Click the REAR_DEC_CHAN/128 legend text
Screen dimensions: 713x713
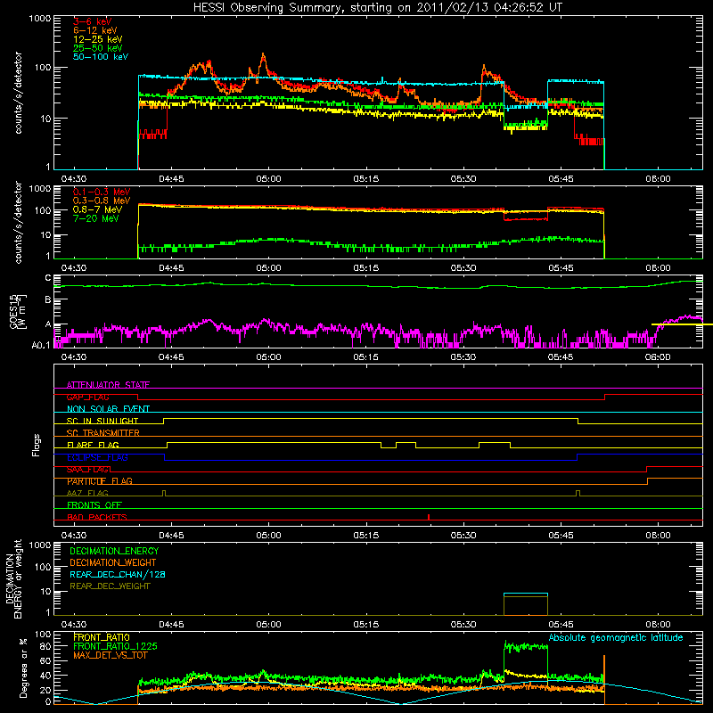coord(118,574)
